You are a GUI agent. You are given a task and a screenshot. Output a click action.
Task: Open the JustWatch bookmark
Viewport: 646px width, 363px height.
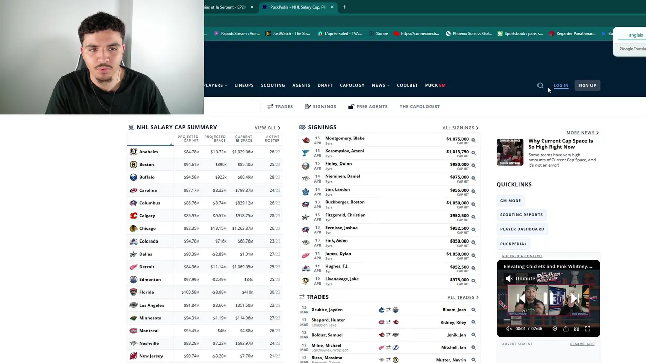pyautogui.click(x=288, y=34)
